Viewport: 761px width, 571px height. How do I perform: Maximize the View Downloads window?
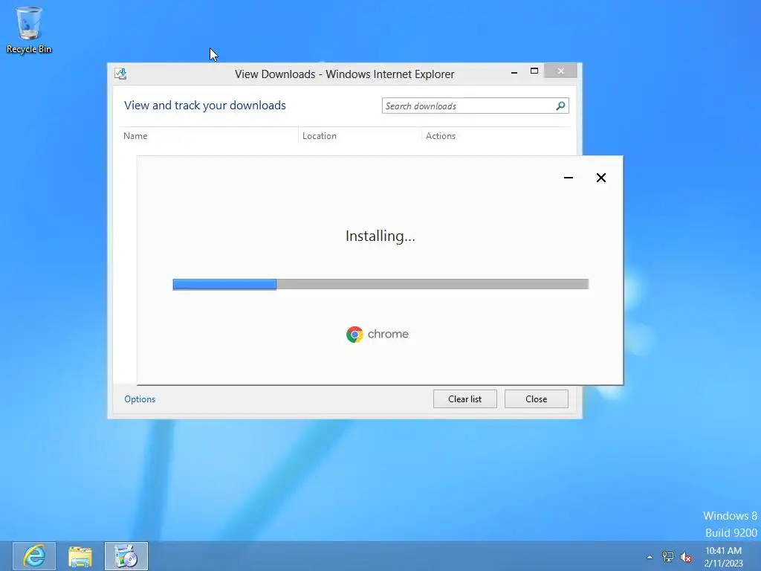point(534,71)
